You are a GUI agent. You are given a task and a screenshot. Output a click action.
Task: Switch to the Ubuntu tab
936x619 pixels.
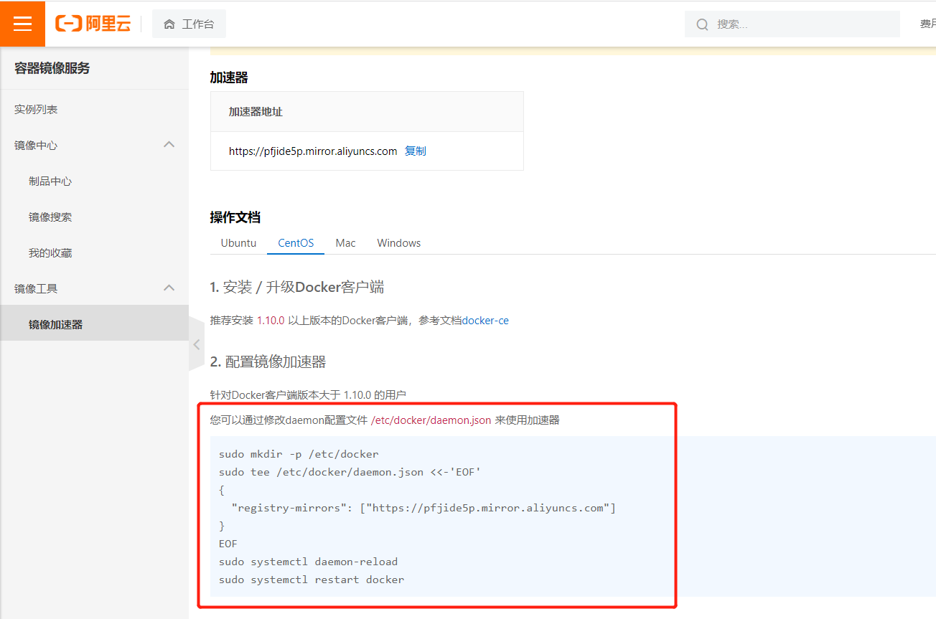coord(238,243)
